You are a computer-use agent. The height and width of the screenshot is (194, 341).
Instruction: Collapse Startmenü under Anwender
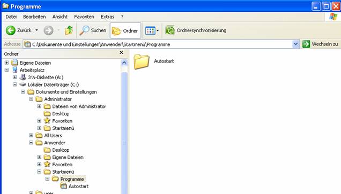coord(39,172)
